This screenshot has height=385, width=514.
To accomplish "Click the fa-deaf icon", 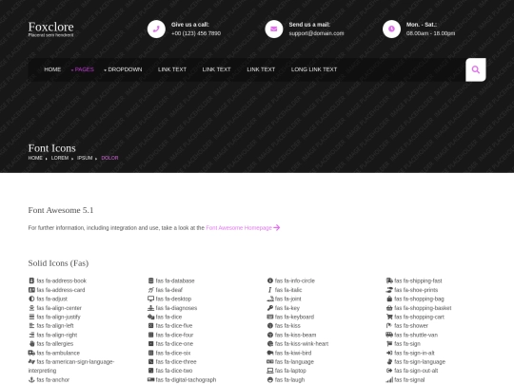I will tap(150, 290).
